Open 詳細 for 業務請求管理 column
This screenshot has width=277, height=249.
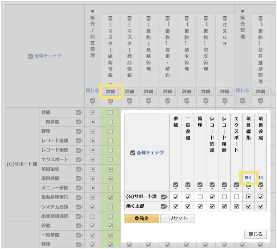click(x=186, y=92)
